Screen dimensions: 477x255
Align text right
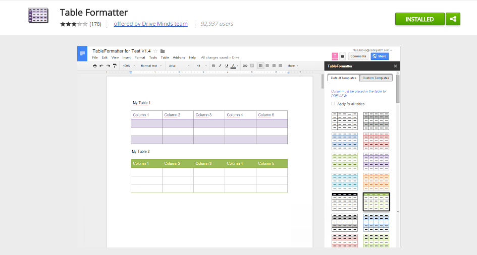point(274,66)
